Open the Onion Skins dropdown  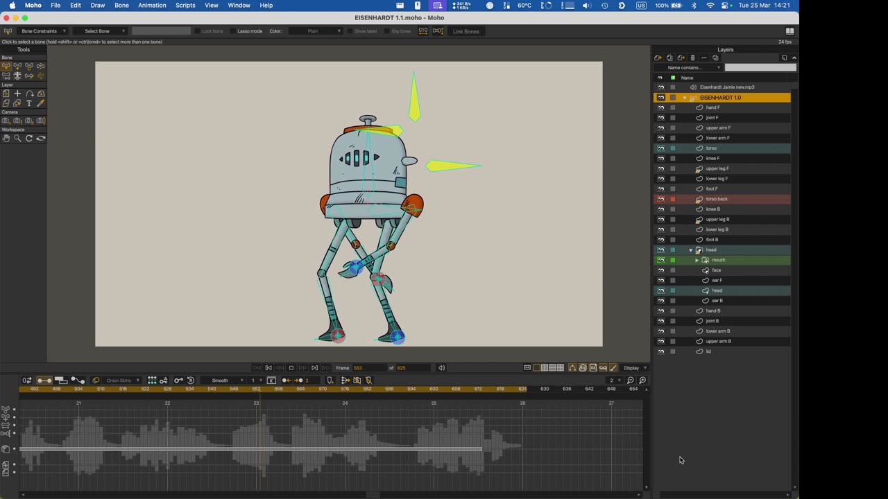point(123,380)
